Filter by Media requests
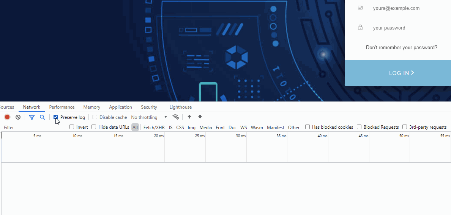Image resolution: width=451 pixels, height=215 pixels. pos(206,127)
